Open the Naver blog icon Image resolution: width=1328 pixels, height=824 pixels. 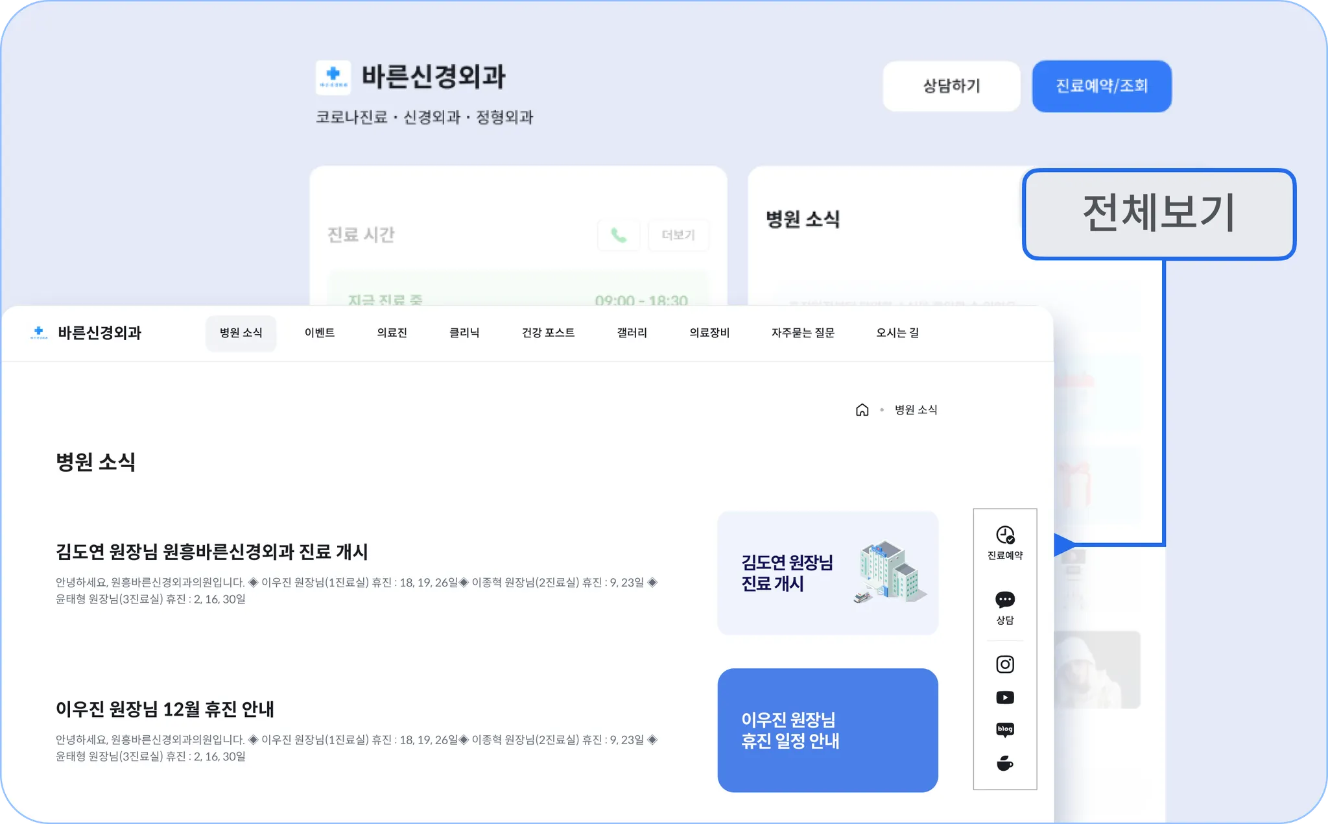point(1004,730)
